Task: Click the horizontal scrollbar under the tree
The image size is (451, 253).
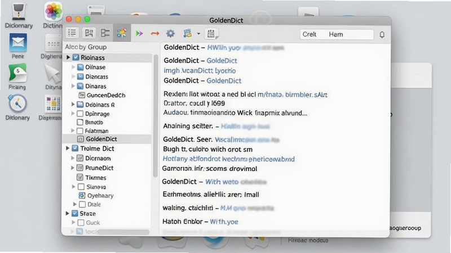Action: [123, 232]
